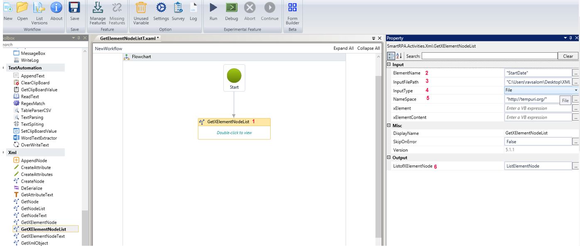Click the xElement expression input field
The height and width of the screenshot is (246, 580).
pos(537,108)
